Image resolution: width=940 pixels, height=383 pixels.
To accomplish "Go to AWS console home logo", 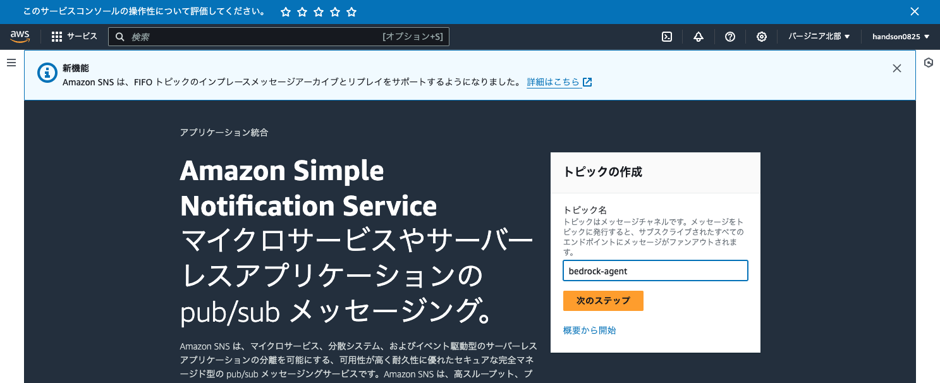I will [20, 37].
